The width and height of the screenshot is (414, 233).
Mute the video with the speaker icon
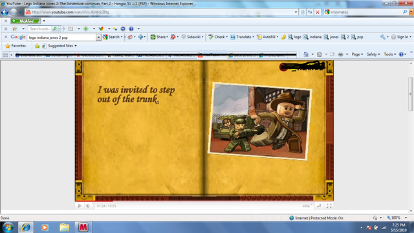point(88,206)
